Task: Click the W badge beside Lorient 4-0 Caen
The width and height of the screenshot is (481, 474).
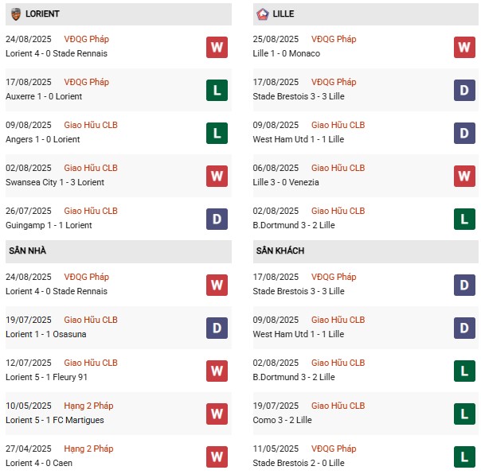Action: point(217,457)
